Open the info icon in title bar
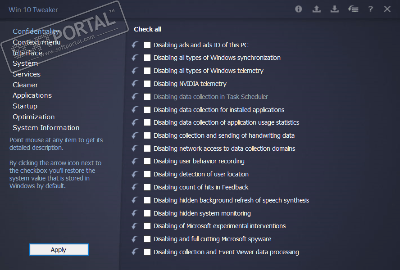Viewport: 400px width, 270px height. click(299, 9)
